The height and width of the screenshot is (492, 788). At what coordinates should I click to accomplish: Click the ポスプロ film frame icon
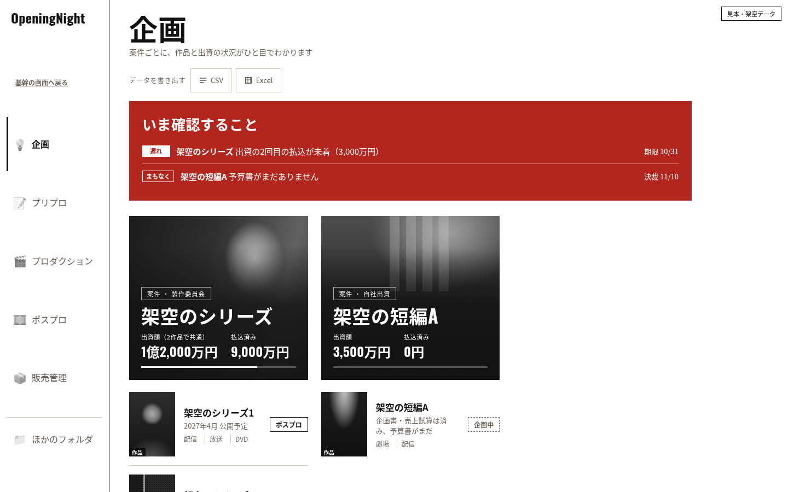coord(20,320)
